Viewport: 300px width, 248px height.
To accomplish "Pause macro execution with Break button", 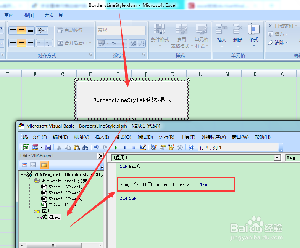I will click(125, 147).
